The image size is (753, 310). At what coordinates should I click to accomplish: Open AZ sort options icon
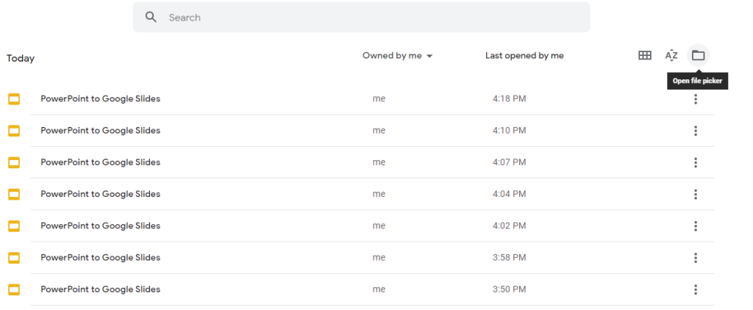coord(671,56)
